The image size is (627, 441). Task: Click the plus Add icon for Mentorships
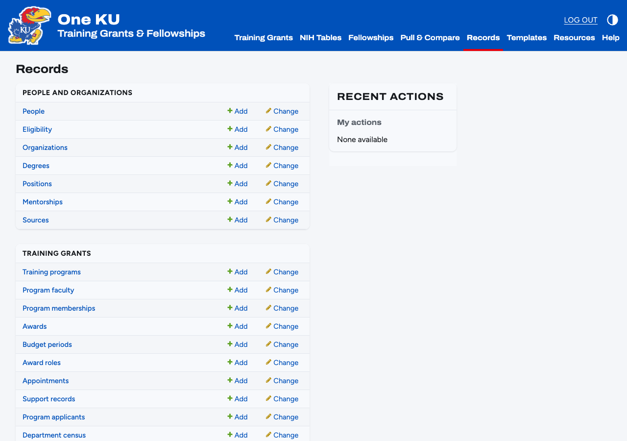[x=230, y=201]
